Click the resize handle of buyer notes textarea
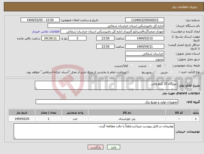This screenshot has height=154, width=204. (x=15, y=138)
